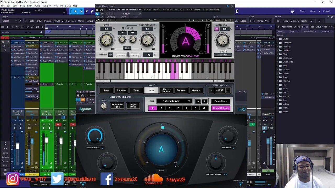This screenshot has width=335, height=188.
Task: Switch to the Instruments browser tab
Action: [287, 27]
